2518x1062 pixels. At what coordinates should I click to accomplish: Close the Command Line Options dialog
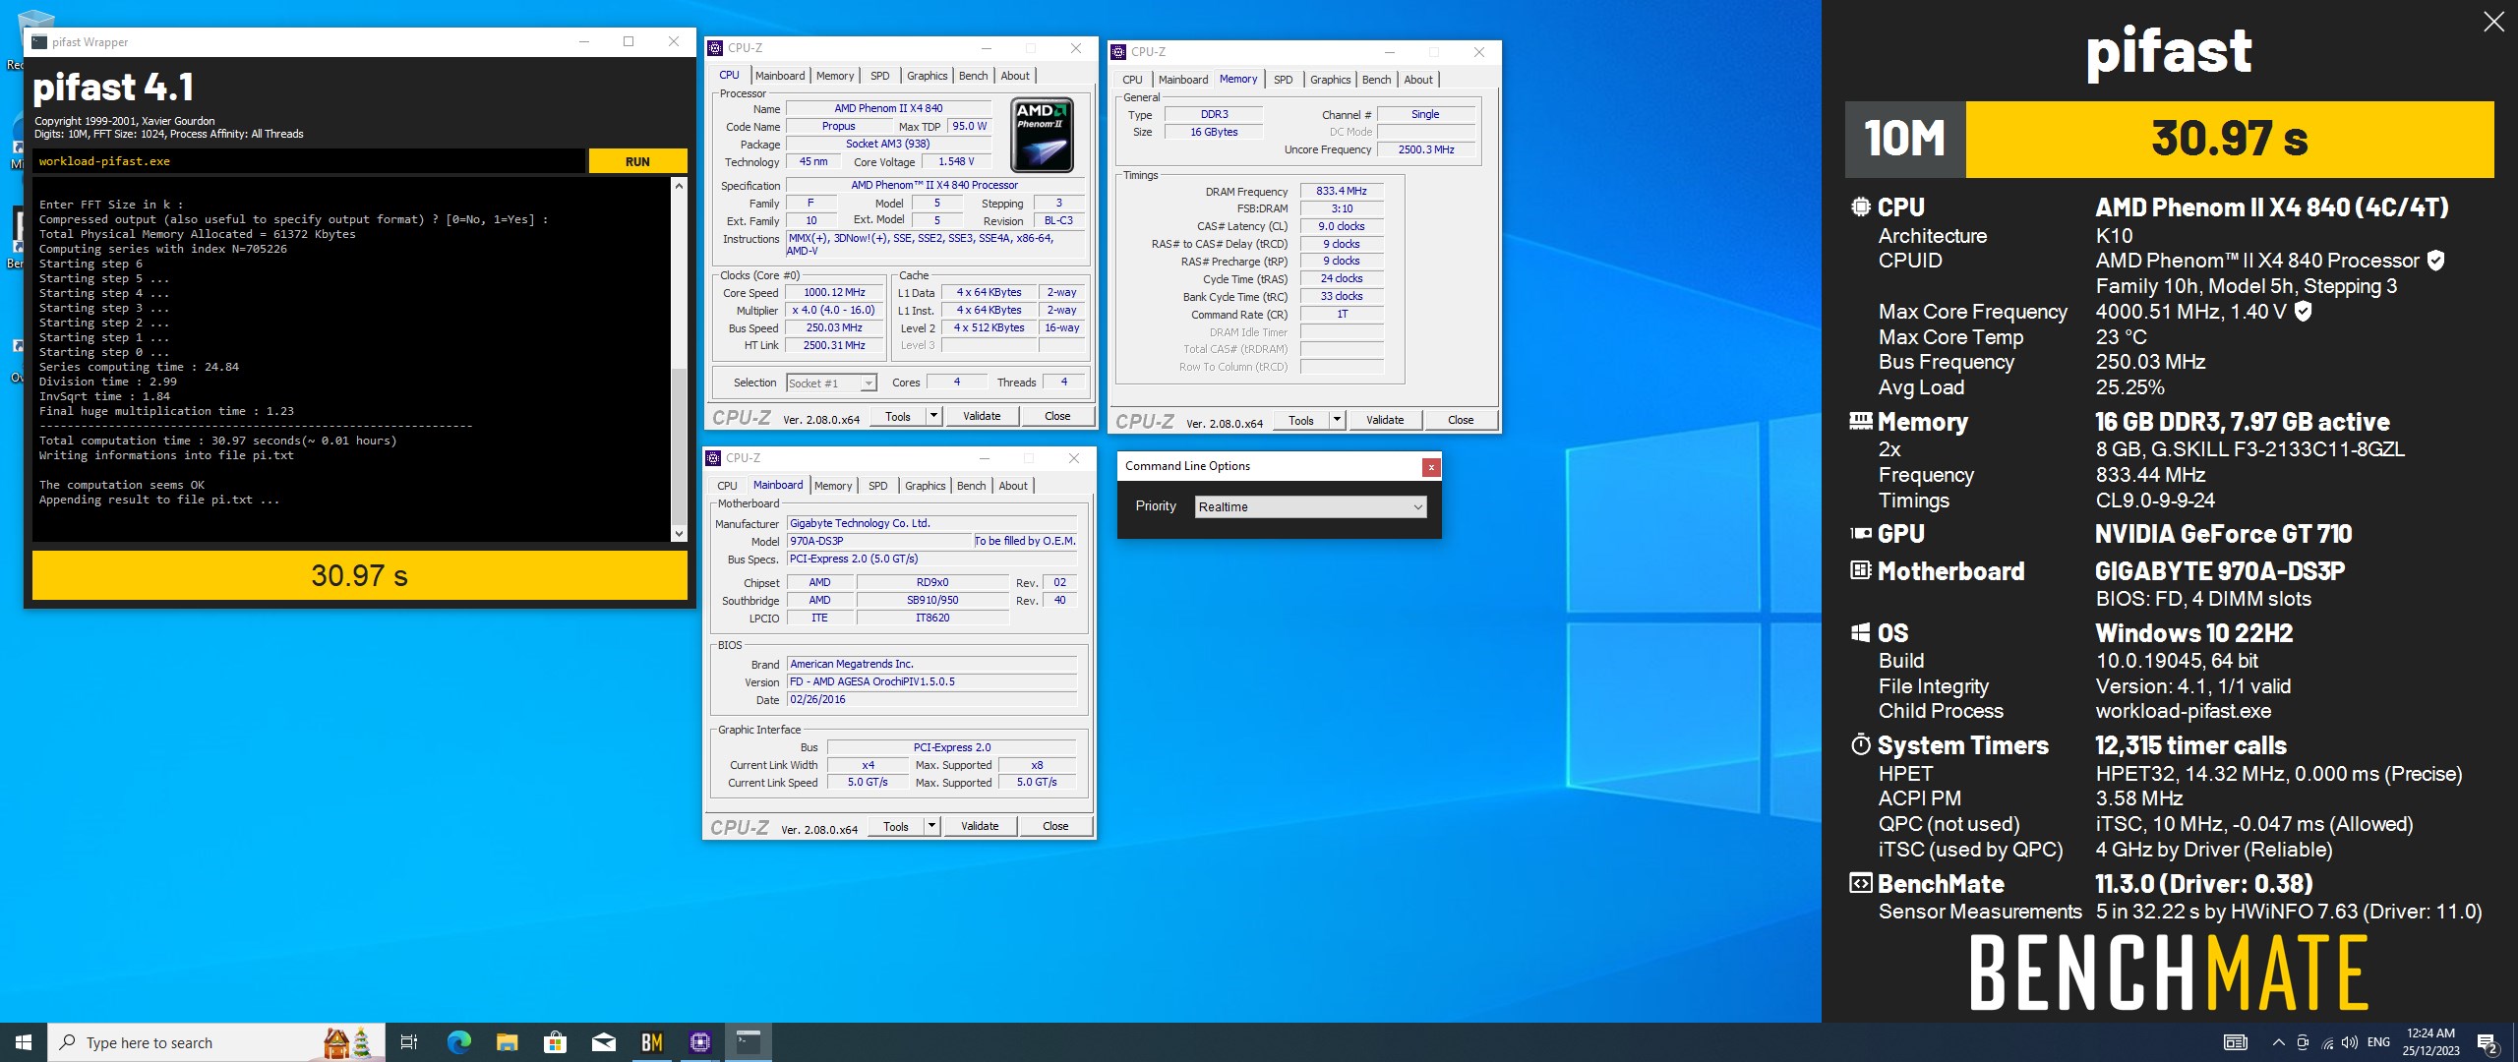pyautogui.click(x=1431, y=467)
